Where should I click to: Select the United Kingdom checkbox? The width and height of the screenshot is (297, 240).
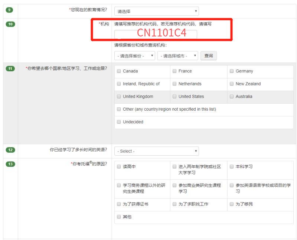[x=119, y=97]
